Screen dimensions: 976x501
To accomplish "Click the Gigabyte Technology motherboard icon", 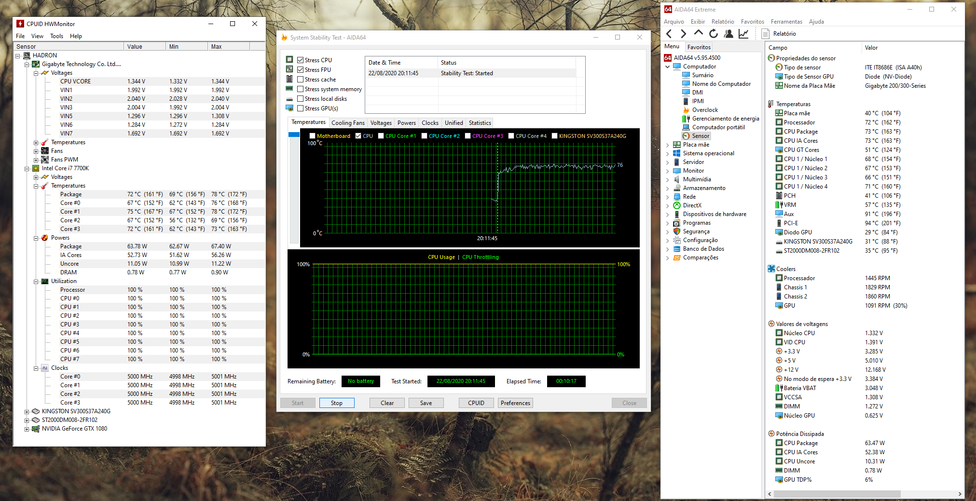I will (x=36, y=64).
